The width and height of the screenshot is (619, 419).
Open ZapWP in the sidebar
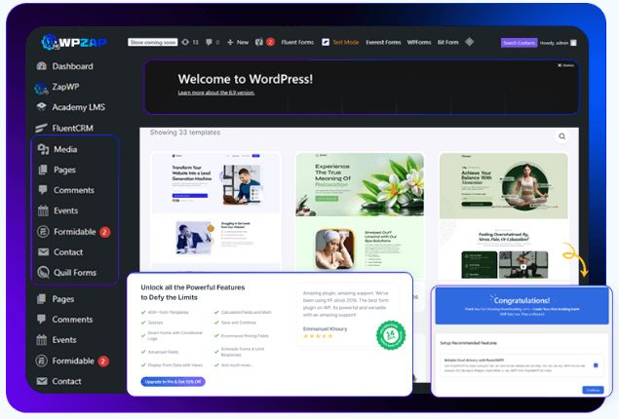[64, 87]
